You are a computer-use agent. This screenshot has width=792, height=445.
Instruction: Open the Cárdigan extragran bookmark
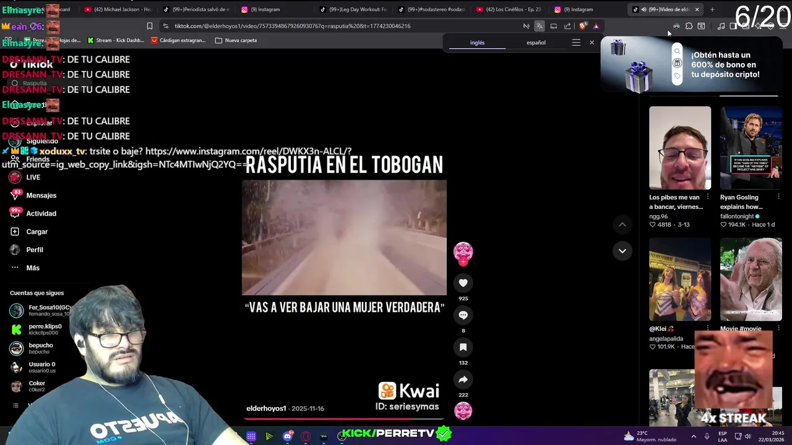click(x=178, y=40)
